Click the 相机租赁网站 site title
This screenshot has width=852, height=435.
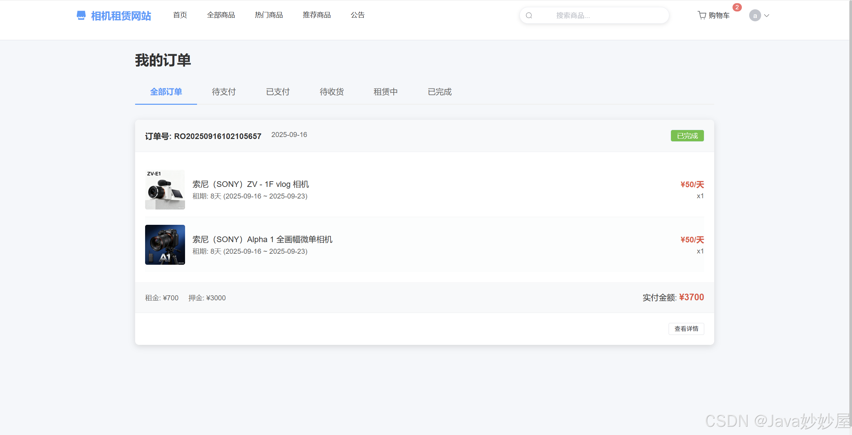(x=121, y=16)
